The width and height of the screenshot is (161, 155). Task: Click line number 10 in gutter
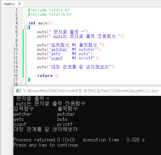point(15,49)
